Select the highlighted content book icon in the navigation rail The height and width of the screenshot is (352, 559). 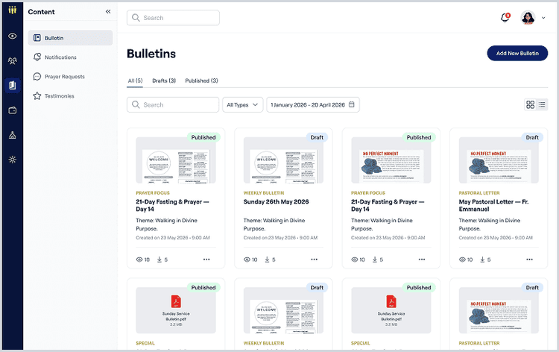13,85
